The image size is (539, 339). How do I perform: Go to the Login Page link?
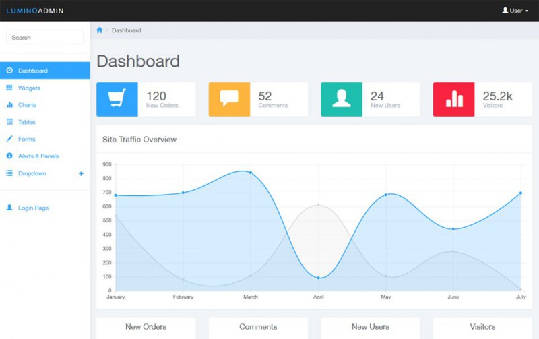pyautogui.click(x=33, y=208)
